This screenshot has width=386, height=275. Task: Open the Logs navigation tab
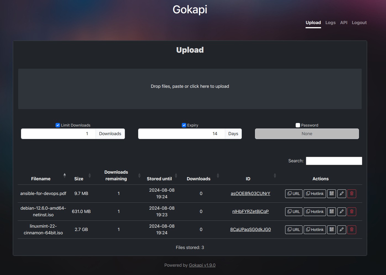(x=330, y=23)
